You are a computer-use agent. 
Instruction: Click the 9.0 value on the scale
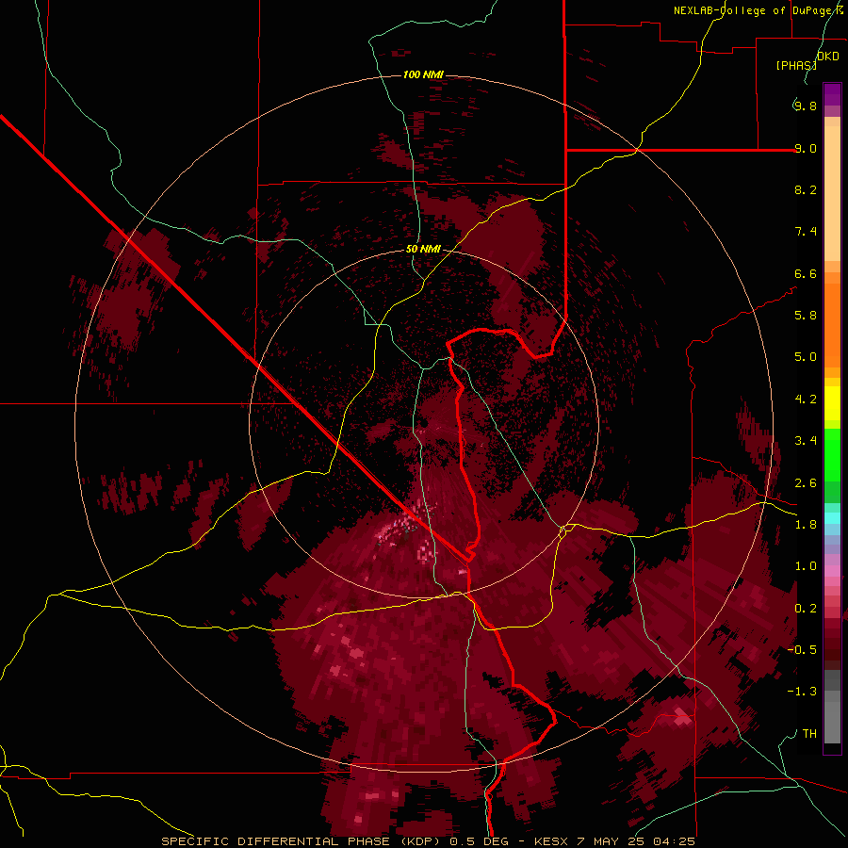[x=806, y=148]
